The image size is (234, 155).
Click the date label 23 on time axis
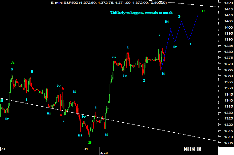(x=3, y=149)
